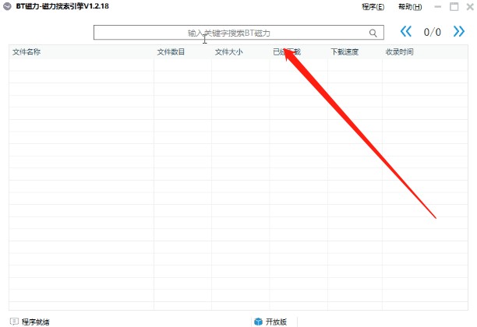Click the 开放版 edition label
Screen dimensions: 477x327
pyautogui.click(x=276, y=322)
